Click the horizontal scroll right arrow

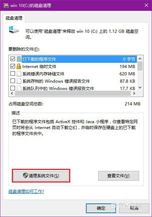point(134,93)
